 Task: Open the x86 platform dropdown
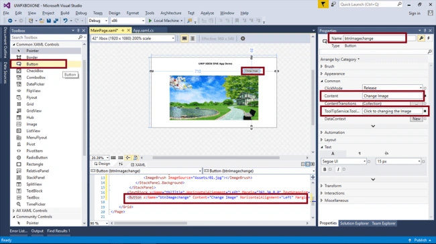point(127,21)
